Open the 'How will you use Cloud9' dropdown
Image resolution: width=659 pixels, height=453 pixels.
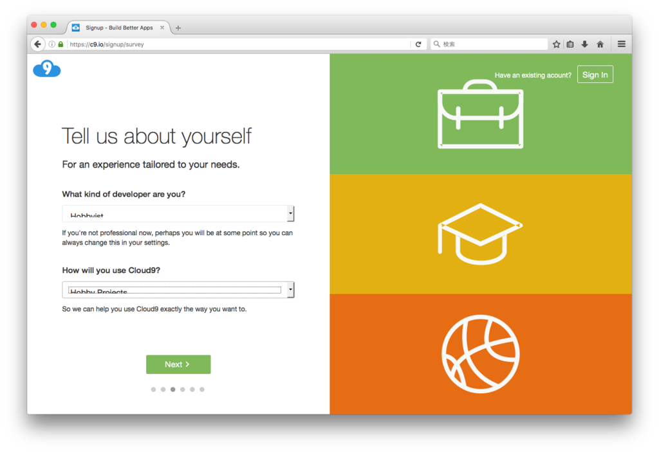coord(178,290)
